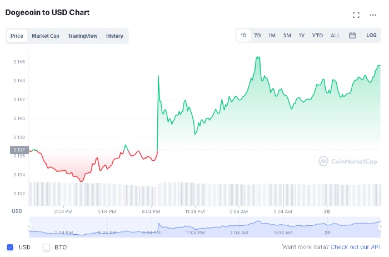389x257 pixels.
Task: Choose the 1Y time range
Action: tap(301, 35)
